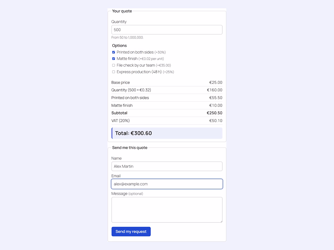Focus the Email input field

pos(167,184)
